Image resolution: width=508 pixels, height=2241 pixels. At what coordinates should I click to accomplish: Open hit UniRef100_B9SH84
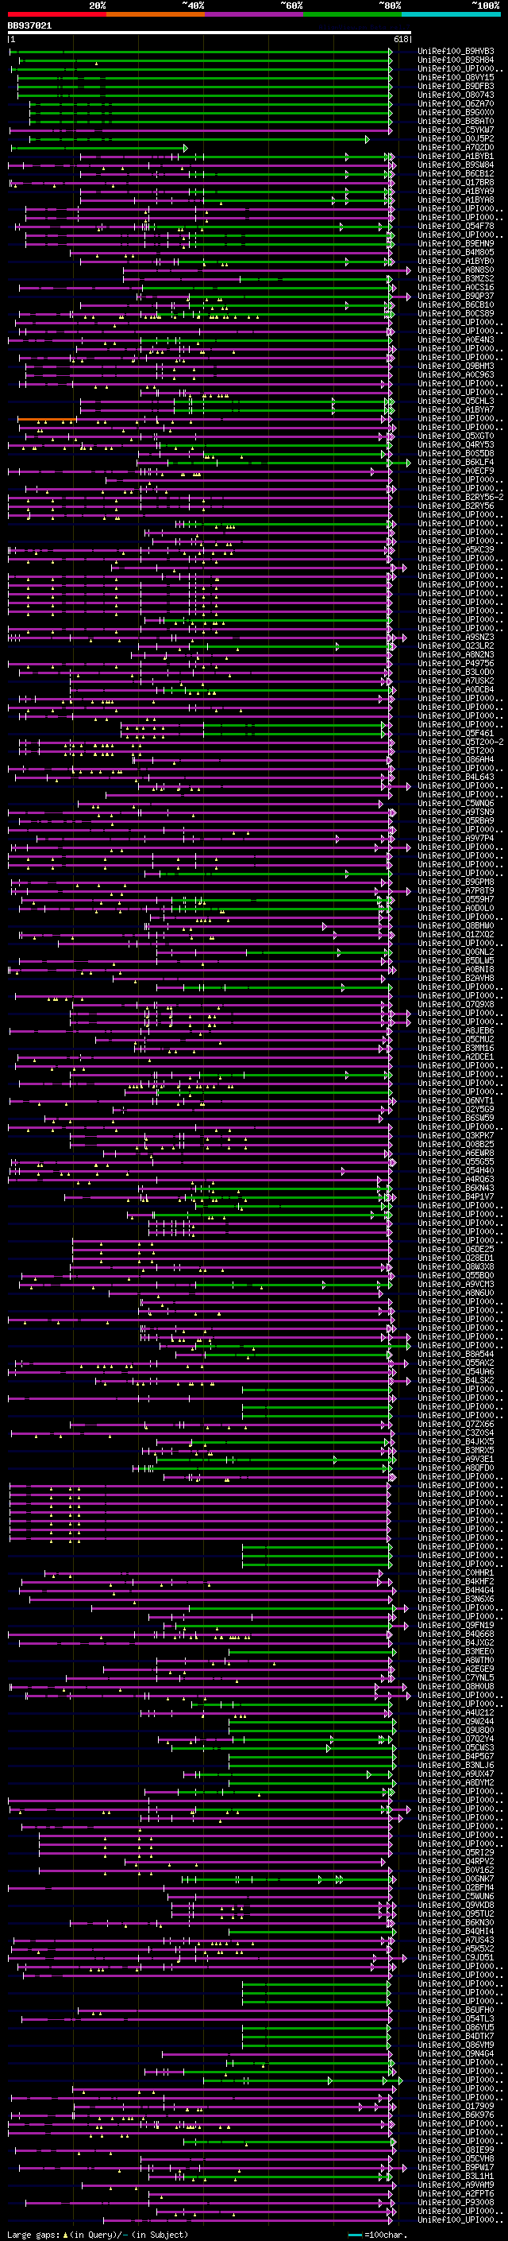coord(456,60)
